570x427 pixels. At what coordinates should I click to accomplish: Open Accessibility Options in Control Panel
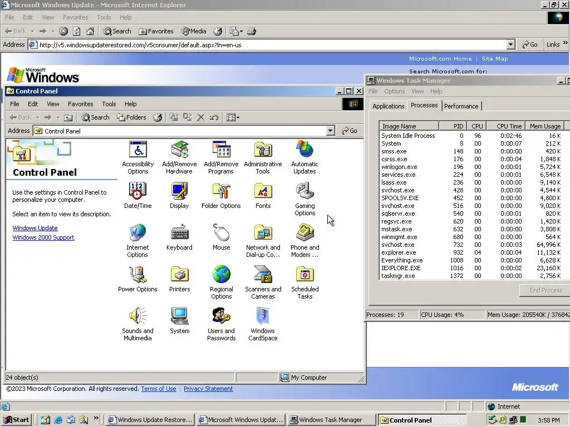[138, 157]
